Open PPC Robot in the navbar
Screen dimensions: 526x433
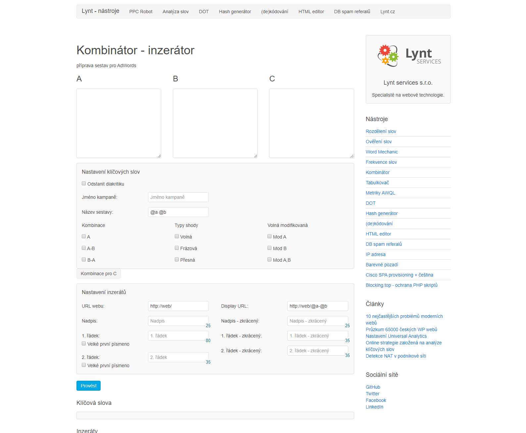tap(141, 12)
